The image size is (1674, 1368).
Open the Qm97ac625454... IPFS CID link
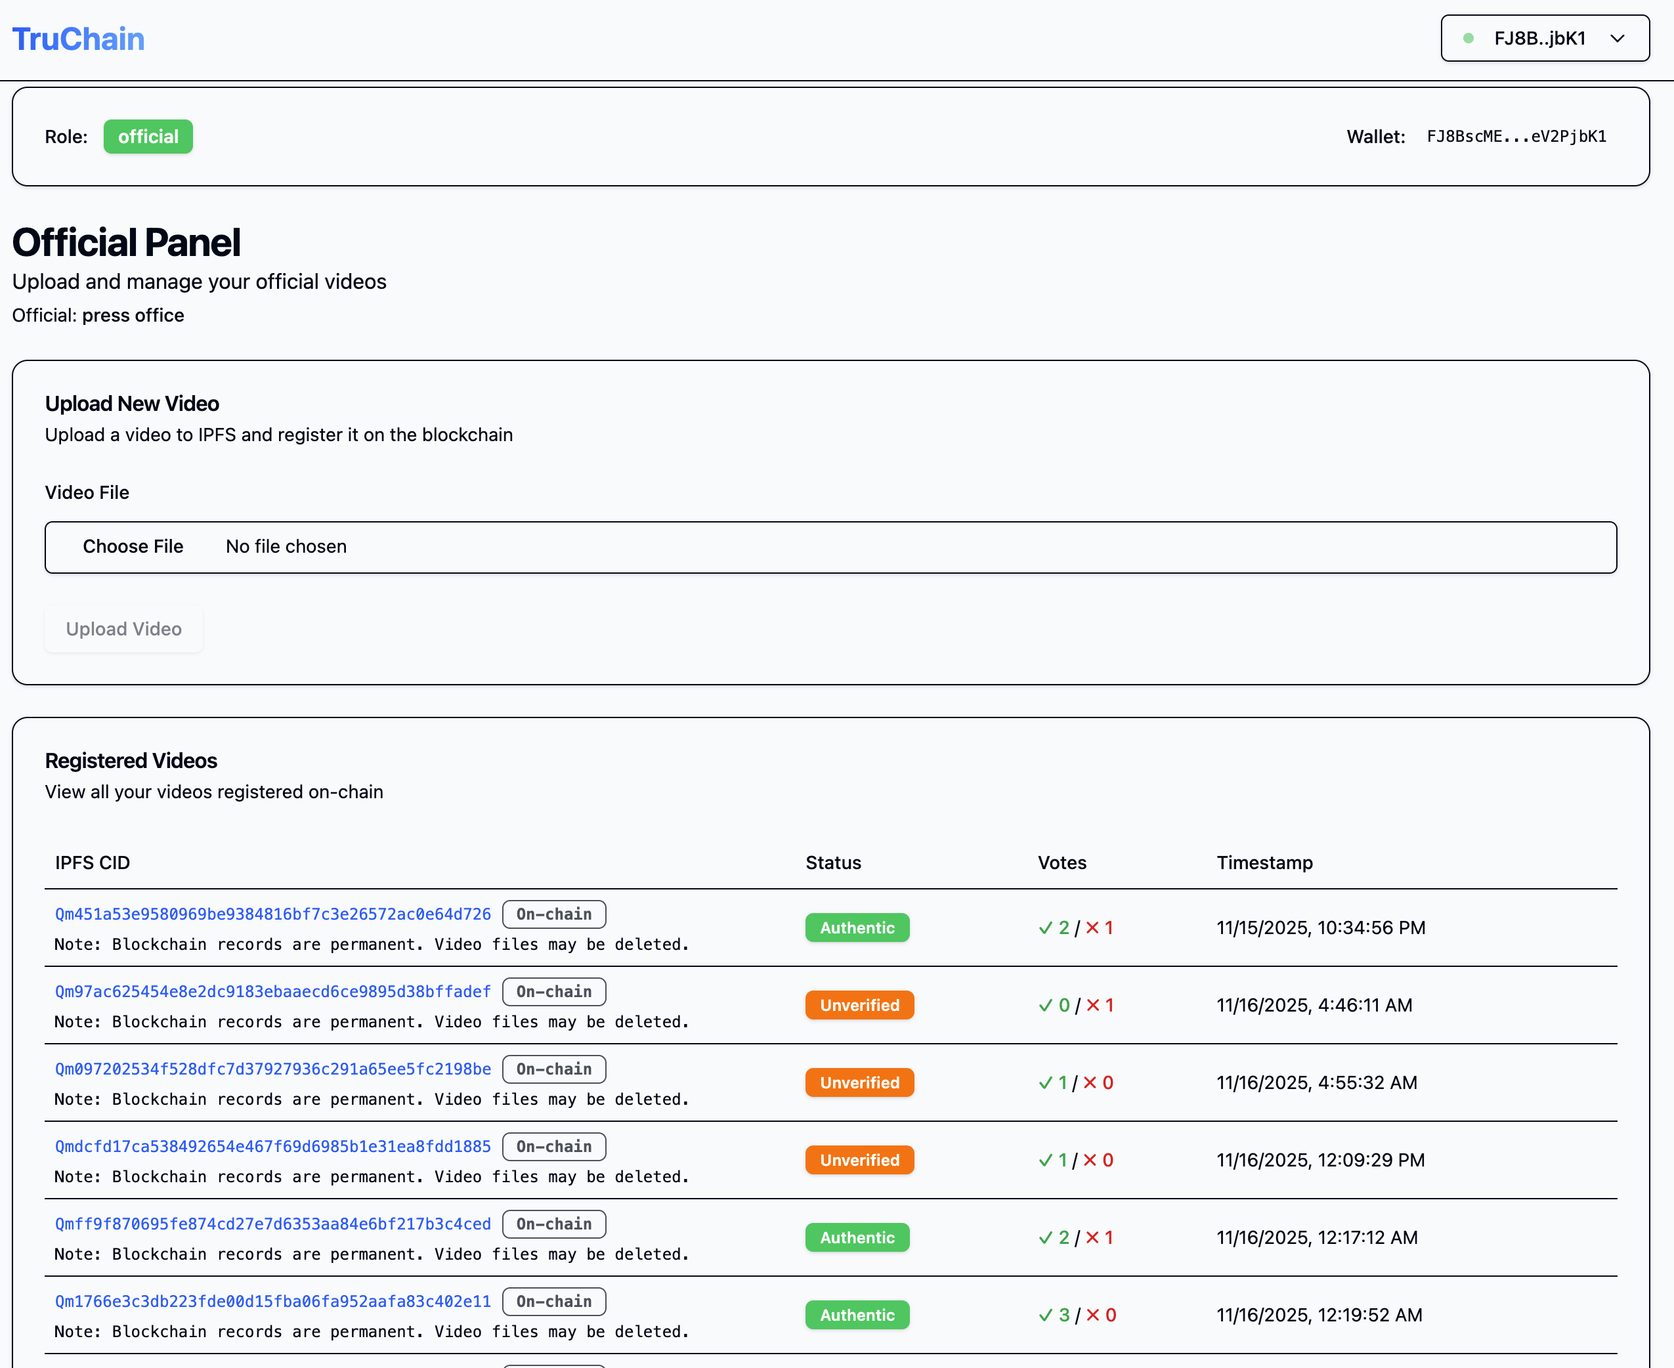[x=272, y=991]
